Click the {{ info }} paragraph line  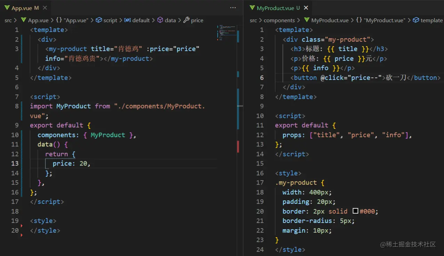point(323,68)
